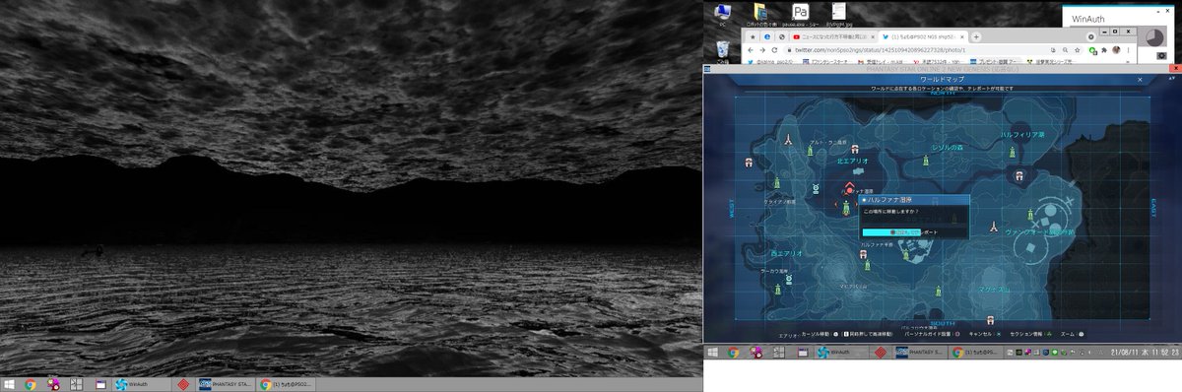Select the Recycle Bin desktop icon
The width and height of the screenshot is (1182, 392).
tap(722, 51)
